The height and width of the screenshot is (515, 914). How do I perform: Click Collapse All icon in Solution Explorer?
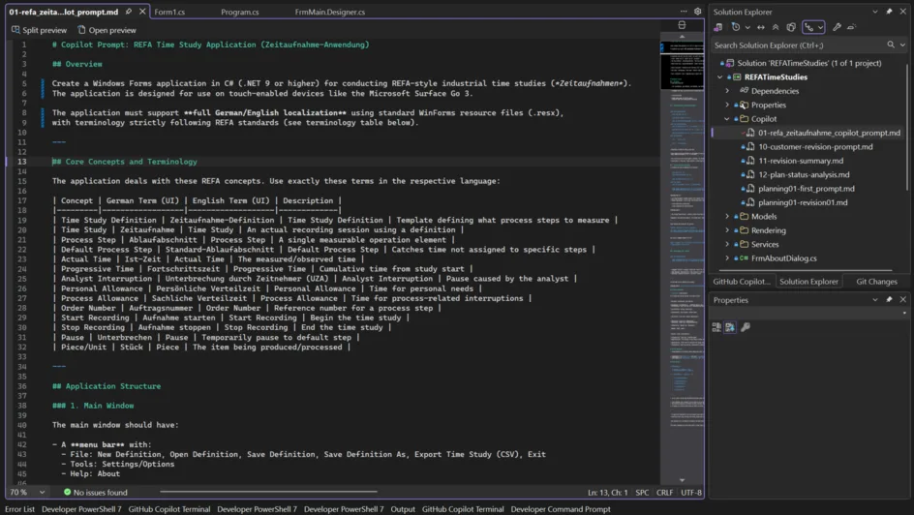(x=776, y=27)
